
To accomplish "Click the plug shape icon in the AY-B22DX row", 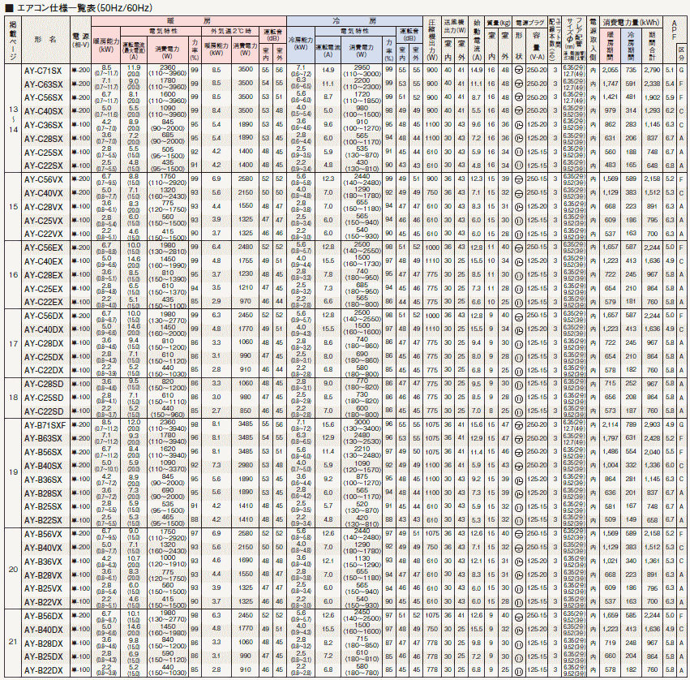I will (519, 671).
